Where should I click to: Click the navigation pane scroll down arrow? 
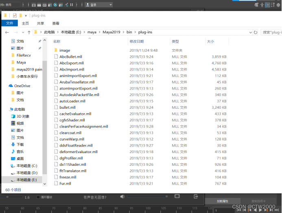click(x=45, y=184)
